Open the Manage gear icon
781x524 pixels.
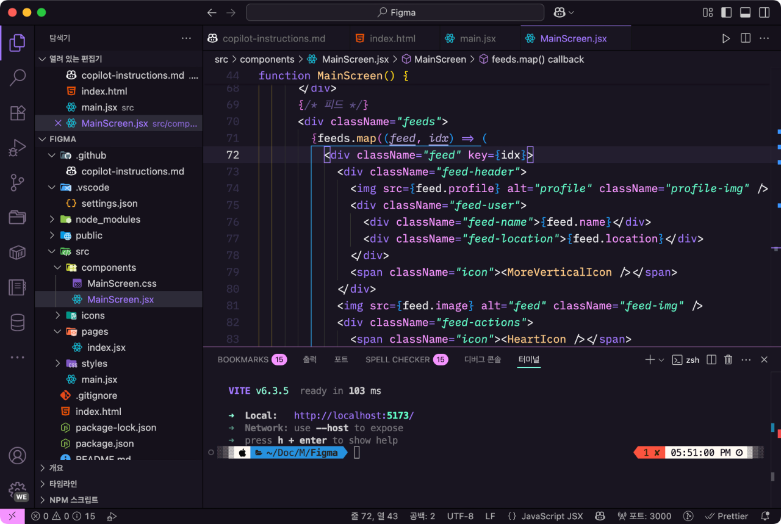pos(17,490)
